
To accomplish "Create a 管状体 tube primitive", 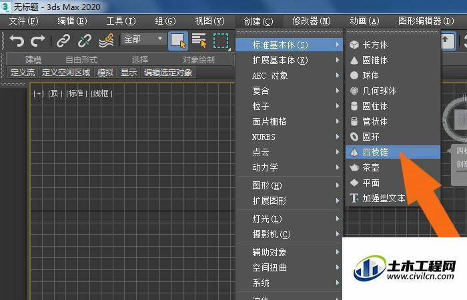I will tap(392, 121).
